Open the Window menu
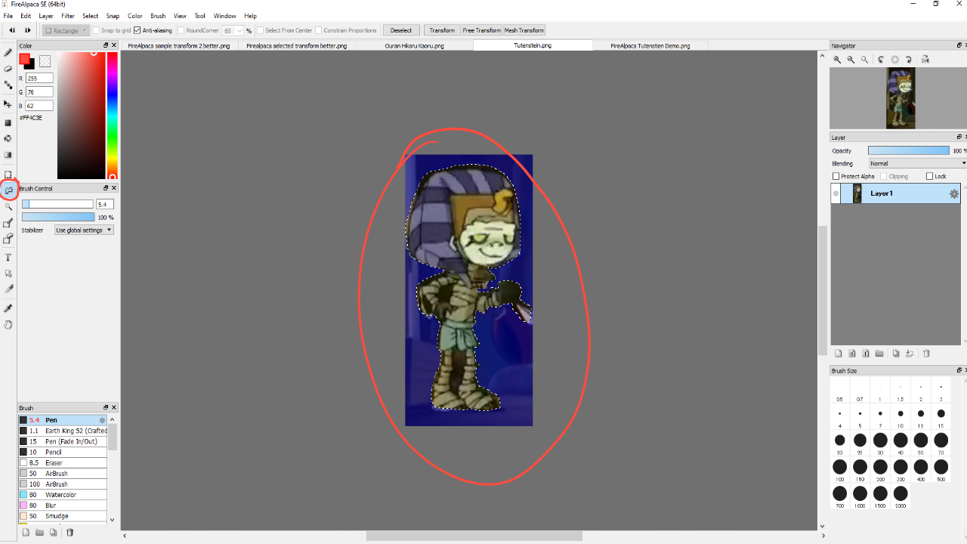 (x=224, y=16)
